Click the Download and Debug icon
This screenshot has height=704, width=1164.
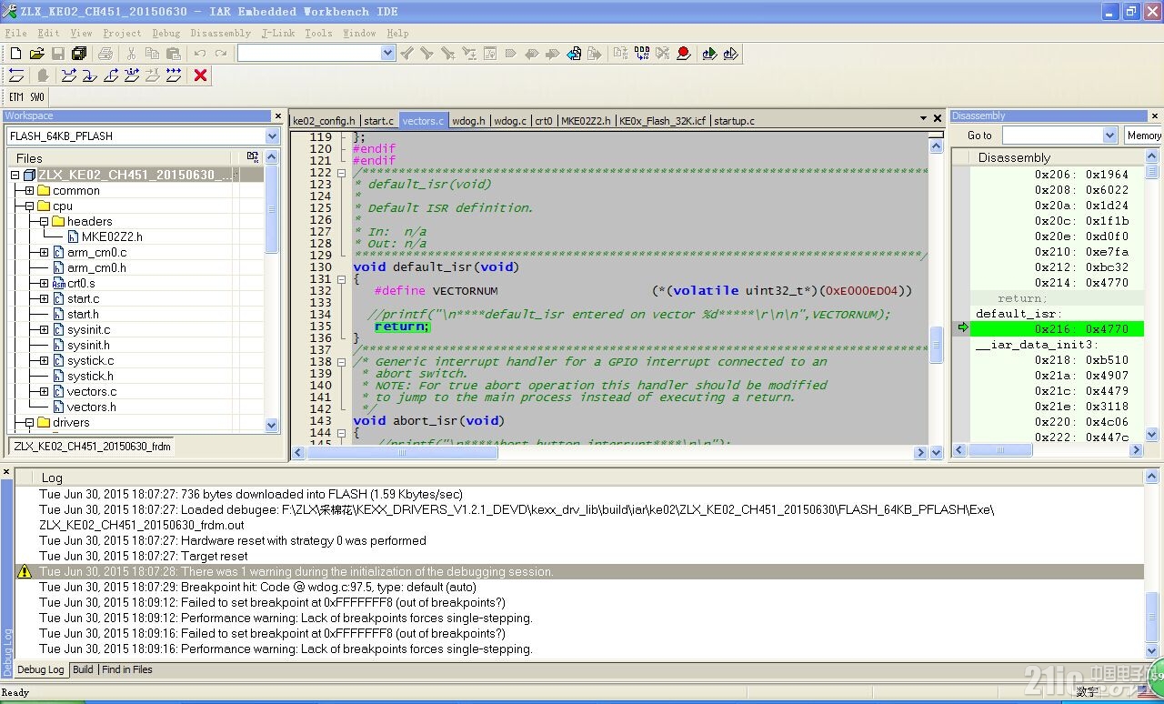coord(709,54)
